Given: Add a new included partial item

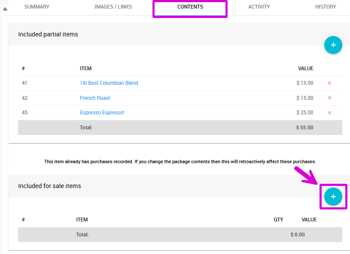Looking at the screenshot, I should [x=333, y=45].
